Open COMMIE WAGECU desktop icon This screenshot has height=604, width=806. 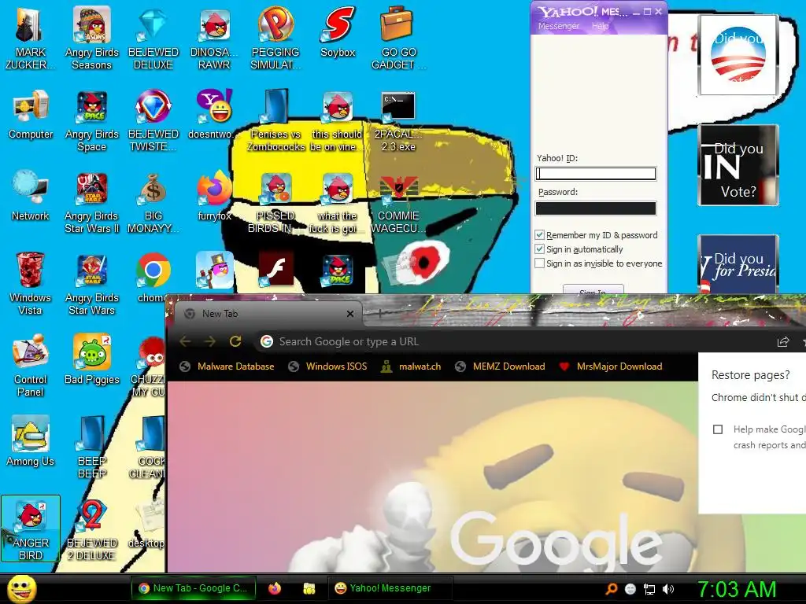(x=397, y=202)
